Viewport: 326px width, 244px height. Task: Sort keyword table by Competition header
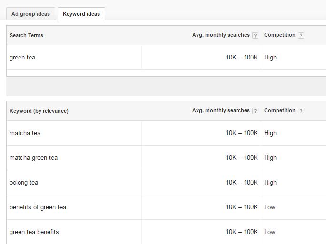point(280,110)
